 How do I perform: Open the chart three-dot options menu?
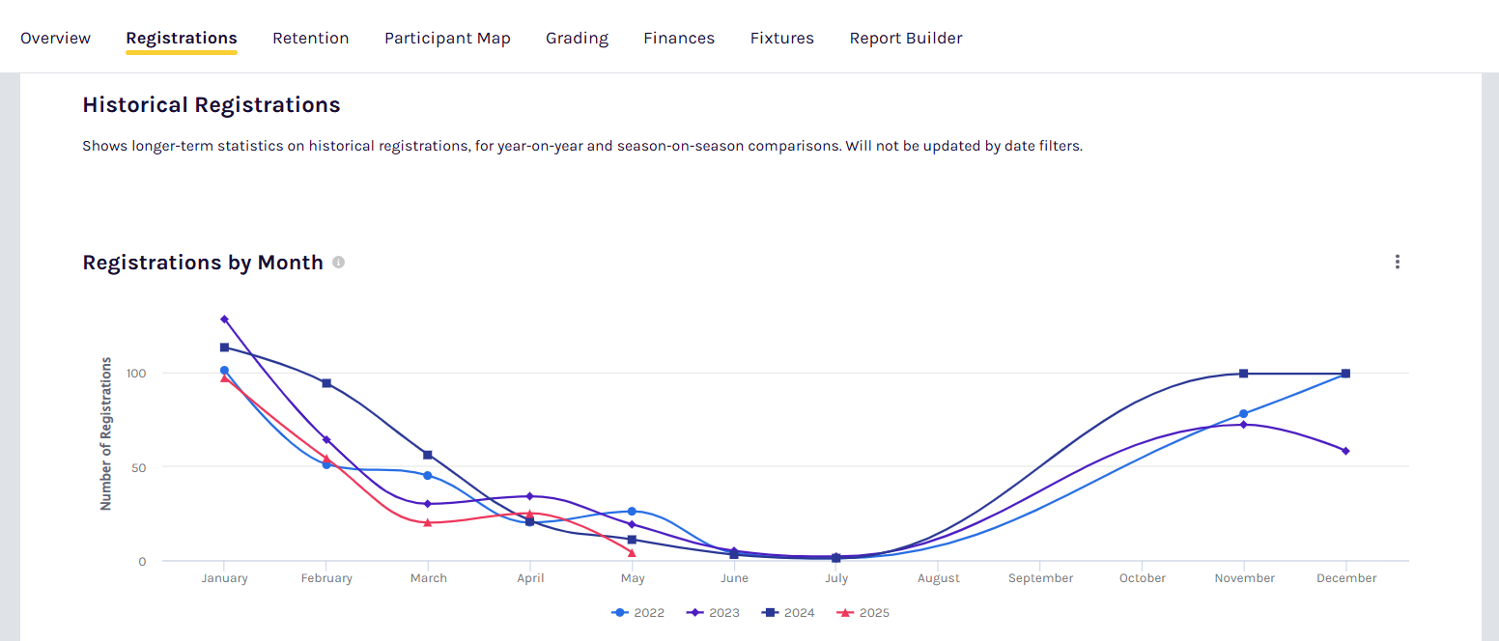pos(1397,262)
